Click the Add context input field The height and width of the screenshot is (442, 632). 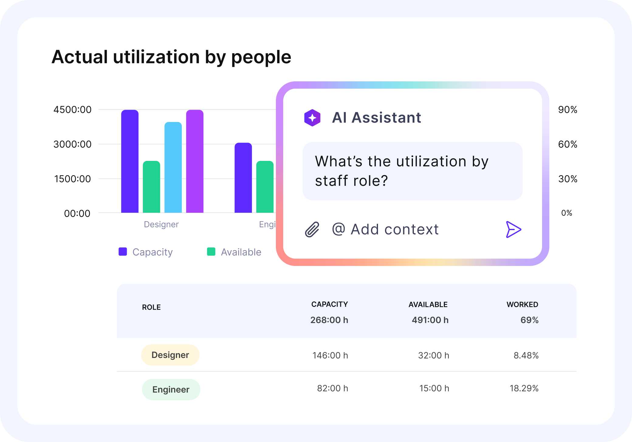395,229
